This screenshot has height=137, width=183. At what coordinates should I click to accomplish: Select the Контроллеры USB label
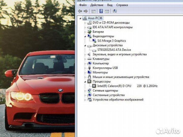(105, 68)
